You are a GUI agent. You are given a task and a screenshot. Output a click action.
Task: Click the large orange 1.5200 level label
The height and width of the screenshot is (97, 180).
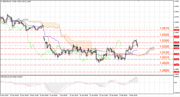tap(164, 47)
